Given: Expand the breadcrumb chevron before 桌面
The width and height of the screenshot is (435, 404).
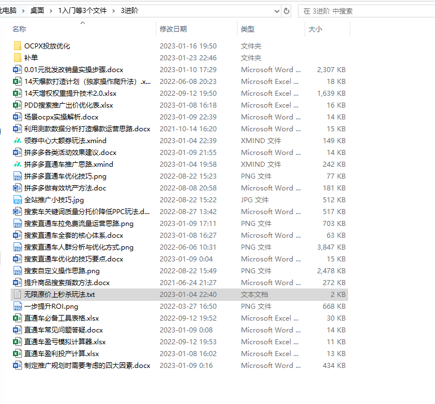Looking at the screenshot, I should pyautogui.click(x=23, y=11).
